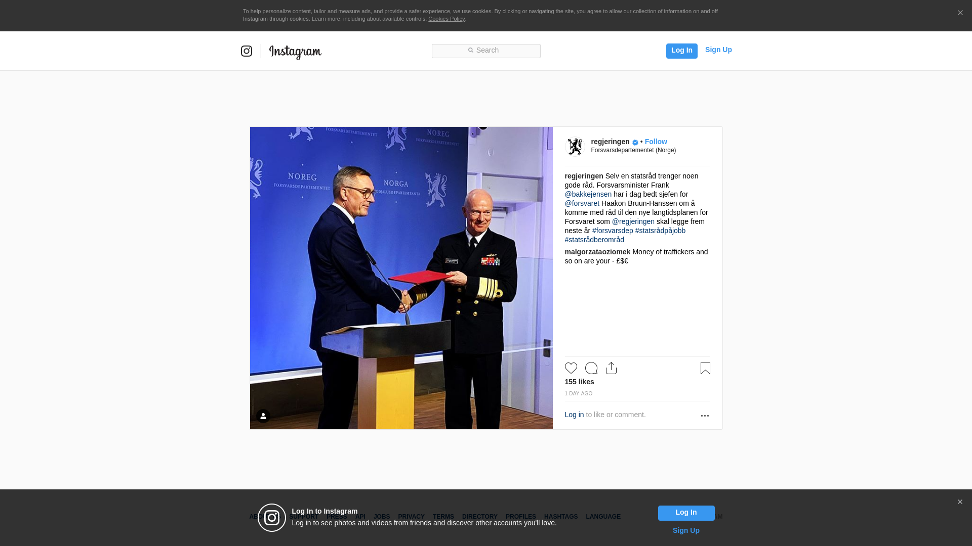Click Sign Up in the bottom banner
Viewport: 972px width, 546px height.
point(686,530)
